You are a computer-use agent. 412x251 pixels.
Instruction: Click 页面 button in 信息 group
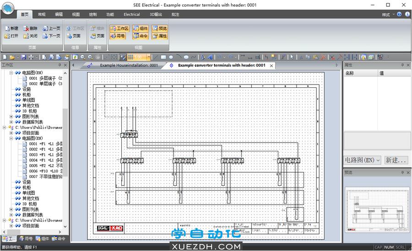[x=74, y=36]
